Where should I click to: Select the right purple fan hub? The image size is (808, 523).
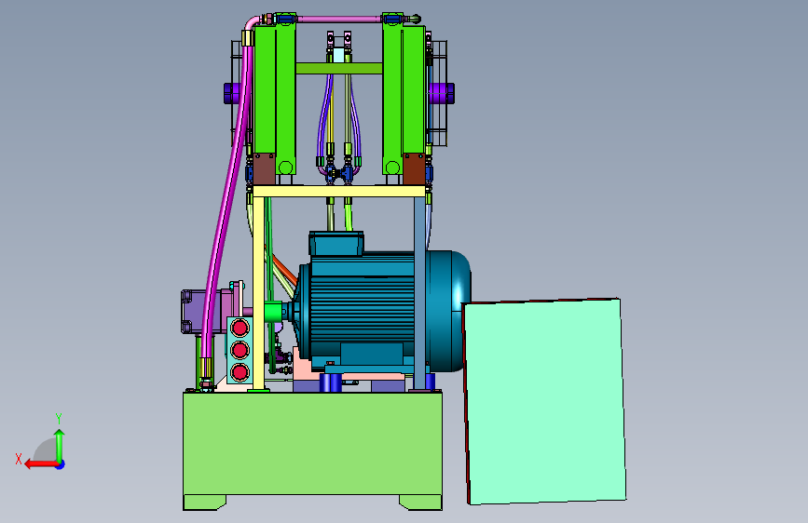[x=442, y=93]
